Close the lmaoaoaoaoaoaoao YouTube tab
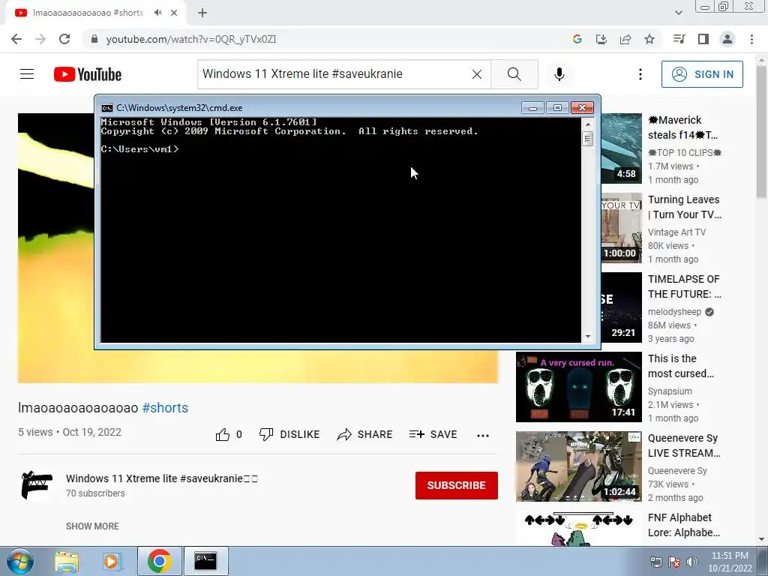 point(174,13)
